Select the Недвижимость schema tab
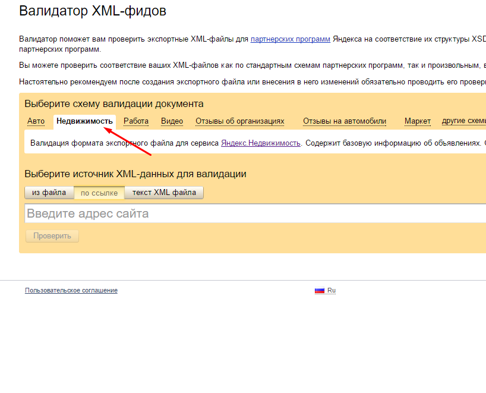Screen dimensions: 486x393 tap(84, 121)
